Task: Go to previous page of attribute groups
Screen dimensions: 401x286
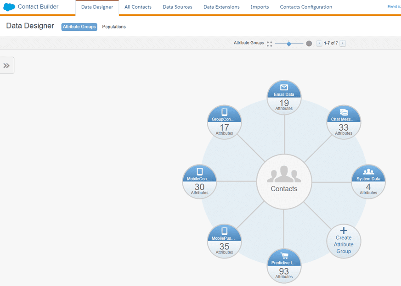Action: click(x=319, y=44)
